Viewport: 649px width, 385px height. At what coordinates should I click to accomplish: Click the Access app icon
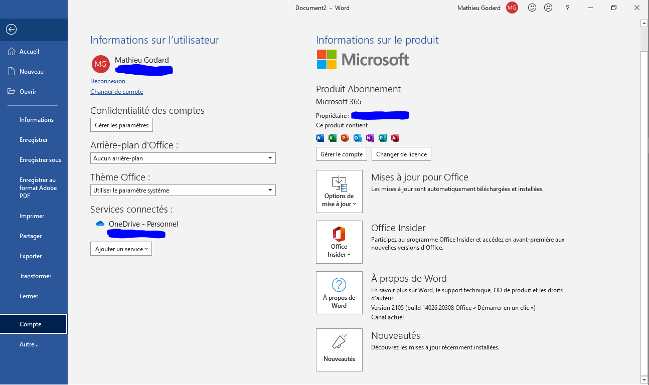pyautogui.click(x=395, y=138)
